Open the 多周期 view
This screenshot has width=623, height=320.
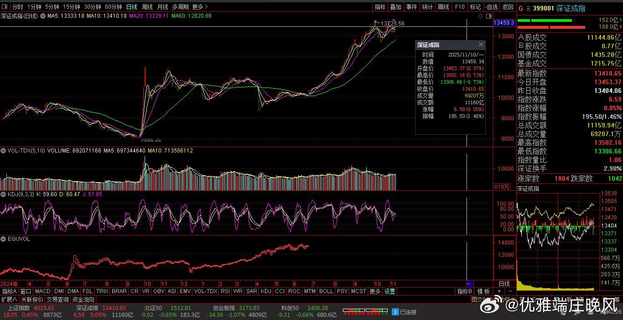click(x=181, y=7)
